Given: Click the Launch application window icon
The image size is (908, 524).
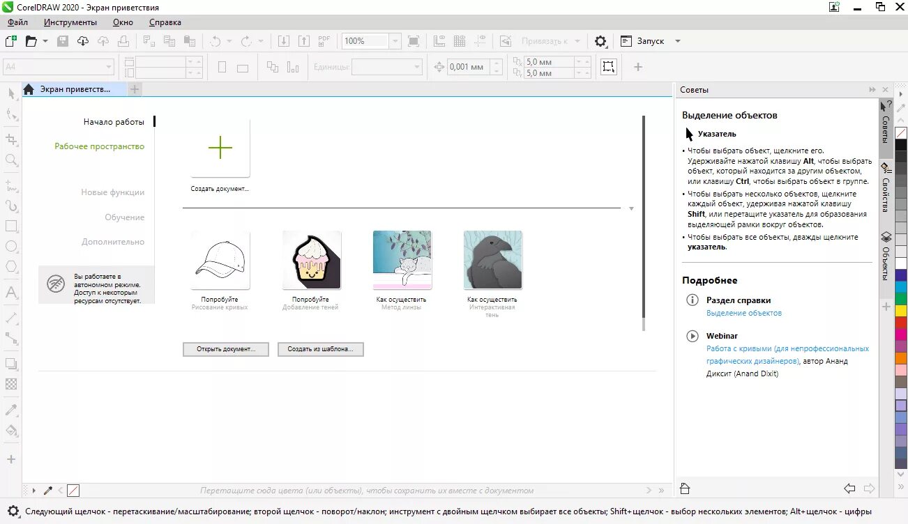Looking at the screenshot, I should point(626,41).
